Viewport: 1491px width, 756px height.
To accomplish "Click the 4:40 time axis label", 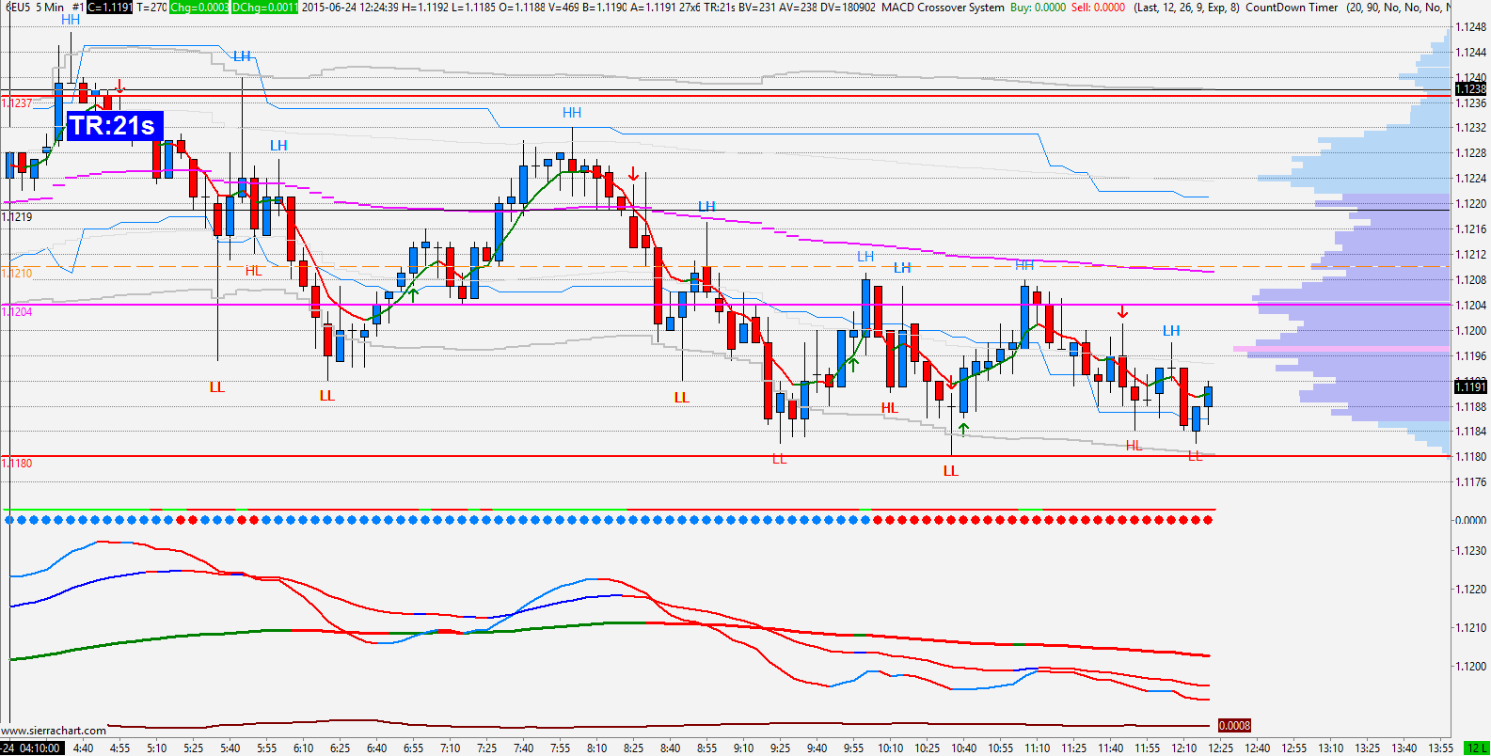I will (83, 748).
